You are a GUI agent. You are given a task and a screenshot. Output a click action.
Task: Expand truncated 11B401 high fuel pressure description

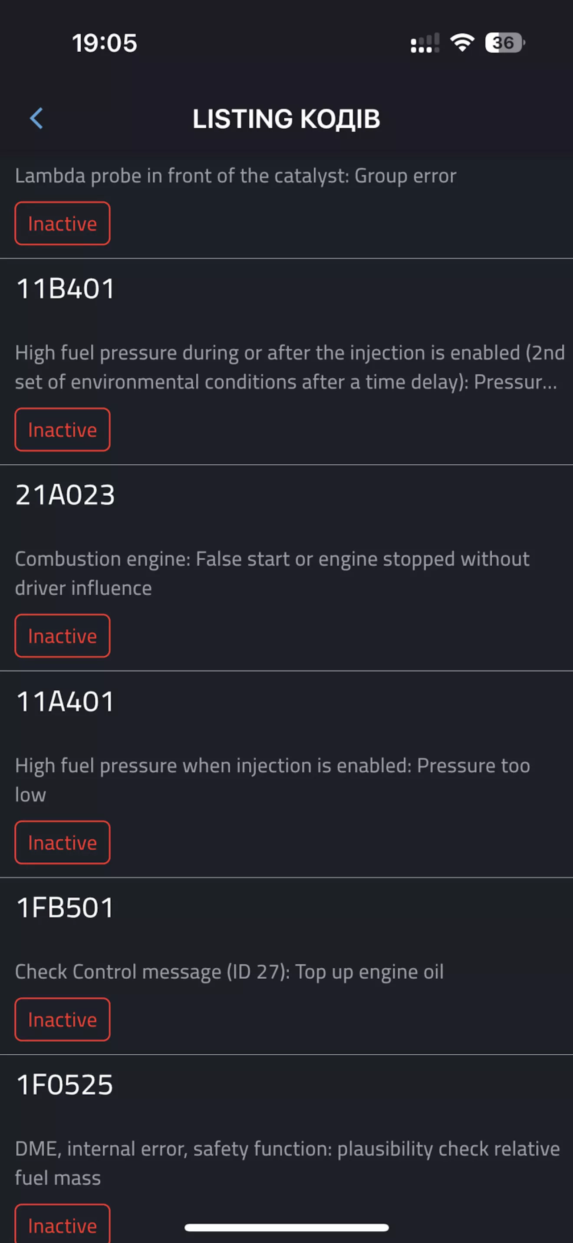(x=290, y=367)
